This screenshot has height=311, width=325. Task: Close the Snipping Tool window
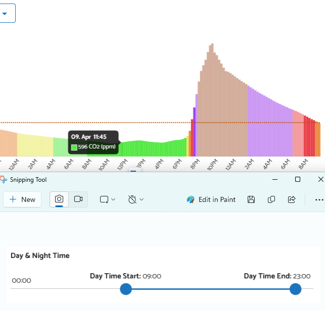click(320, 179)
